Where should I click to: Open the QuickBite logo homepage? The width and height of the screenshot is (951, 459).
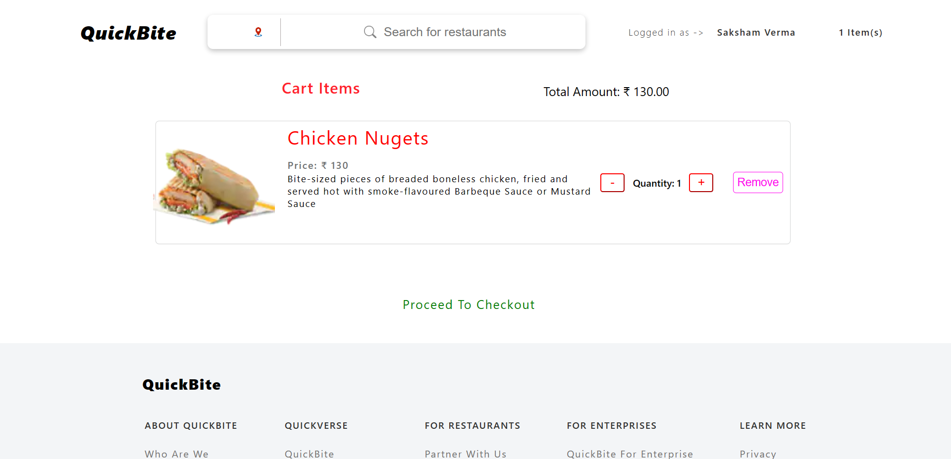[128, 33]
